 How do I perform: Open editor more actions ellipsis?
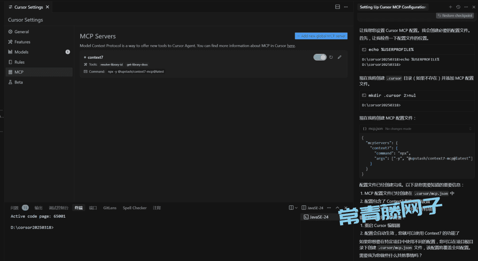346,7
